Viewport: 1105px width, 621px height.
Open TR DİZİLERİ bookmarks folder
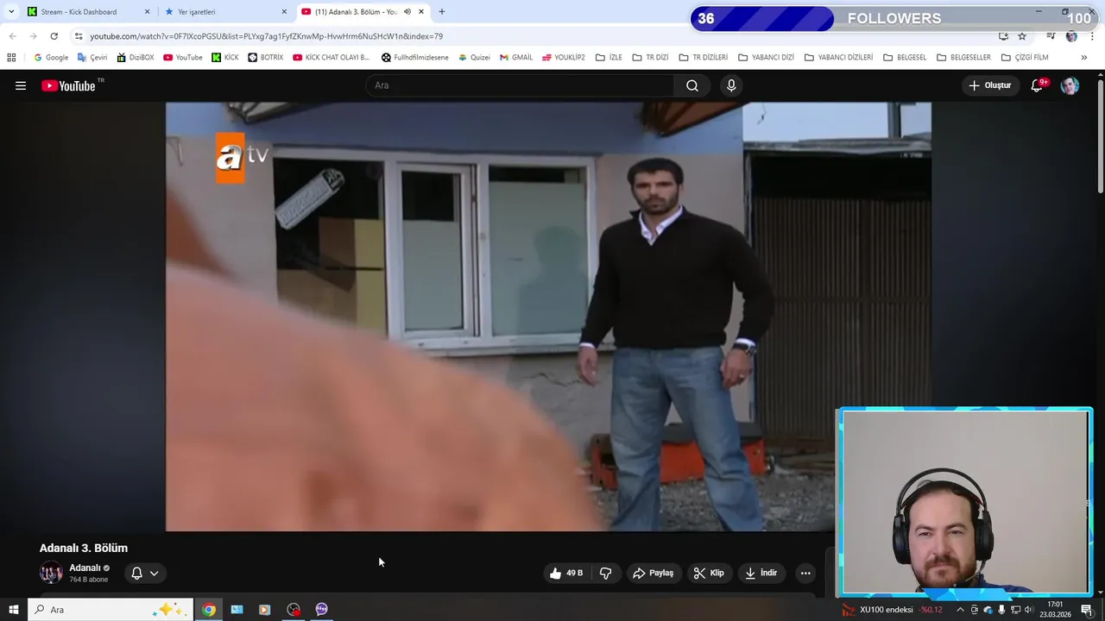point(703,58)
